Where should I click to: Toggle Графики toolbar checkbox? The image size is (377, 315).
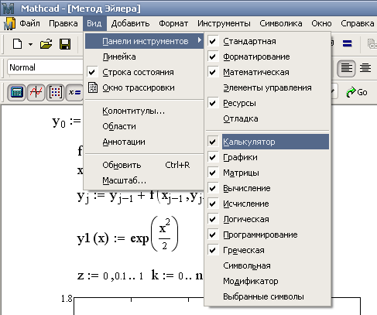(268, 157)
